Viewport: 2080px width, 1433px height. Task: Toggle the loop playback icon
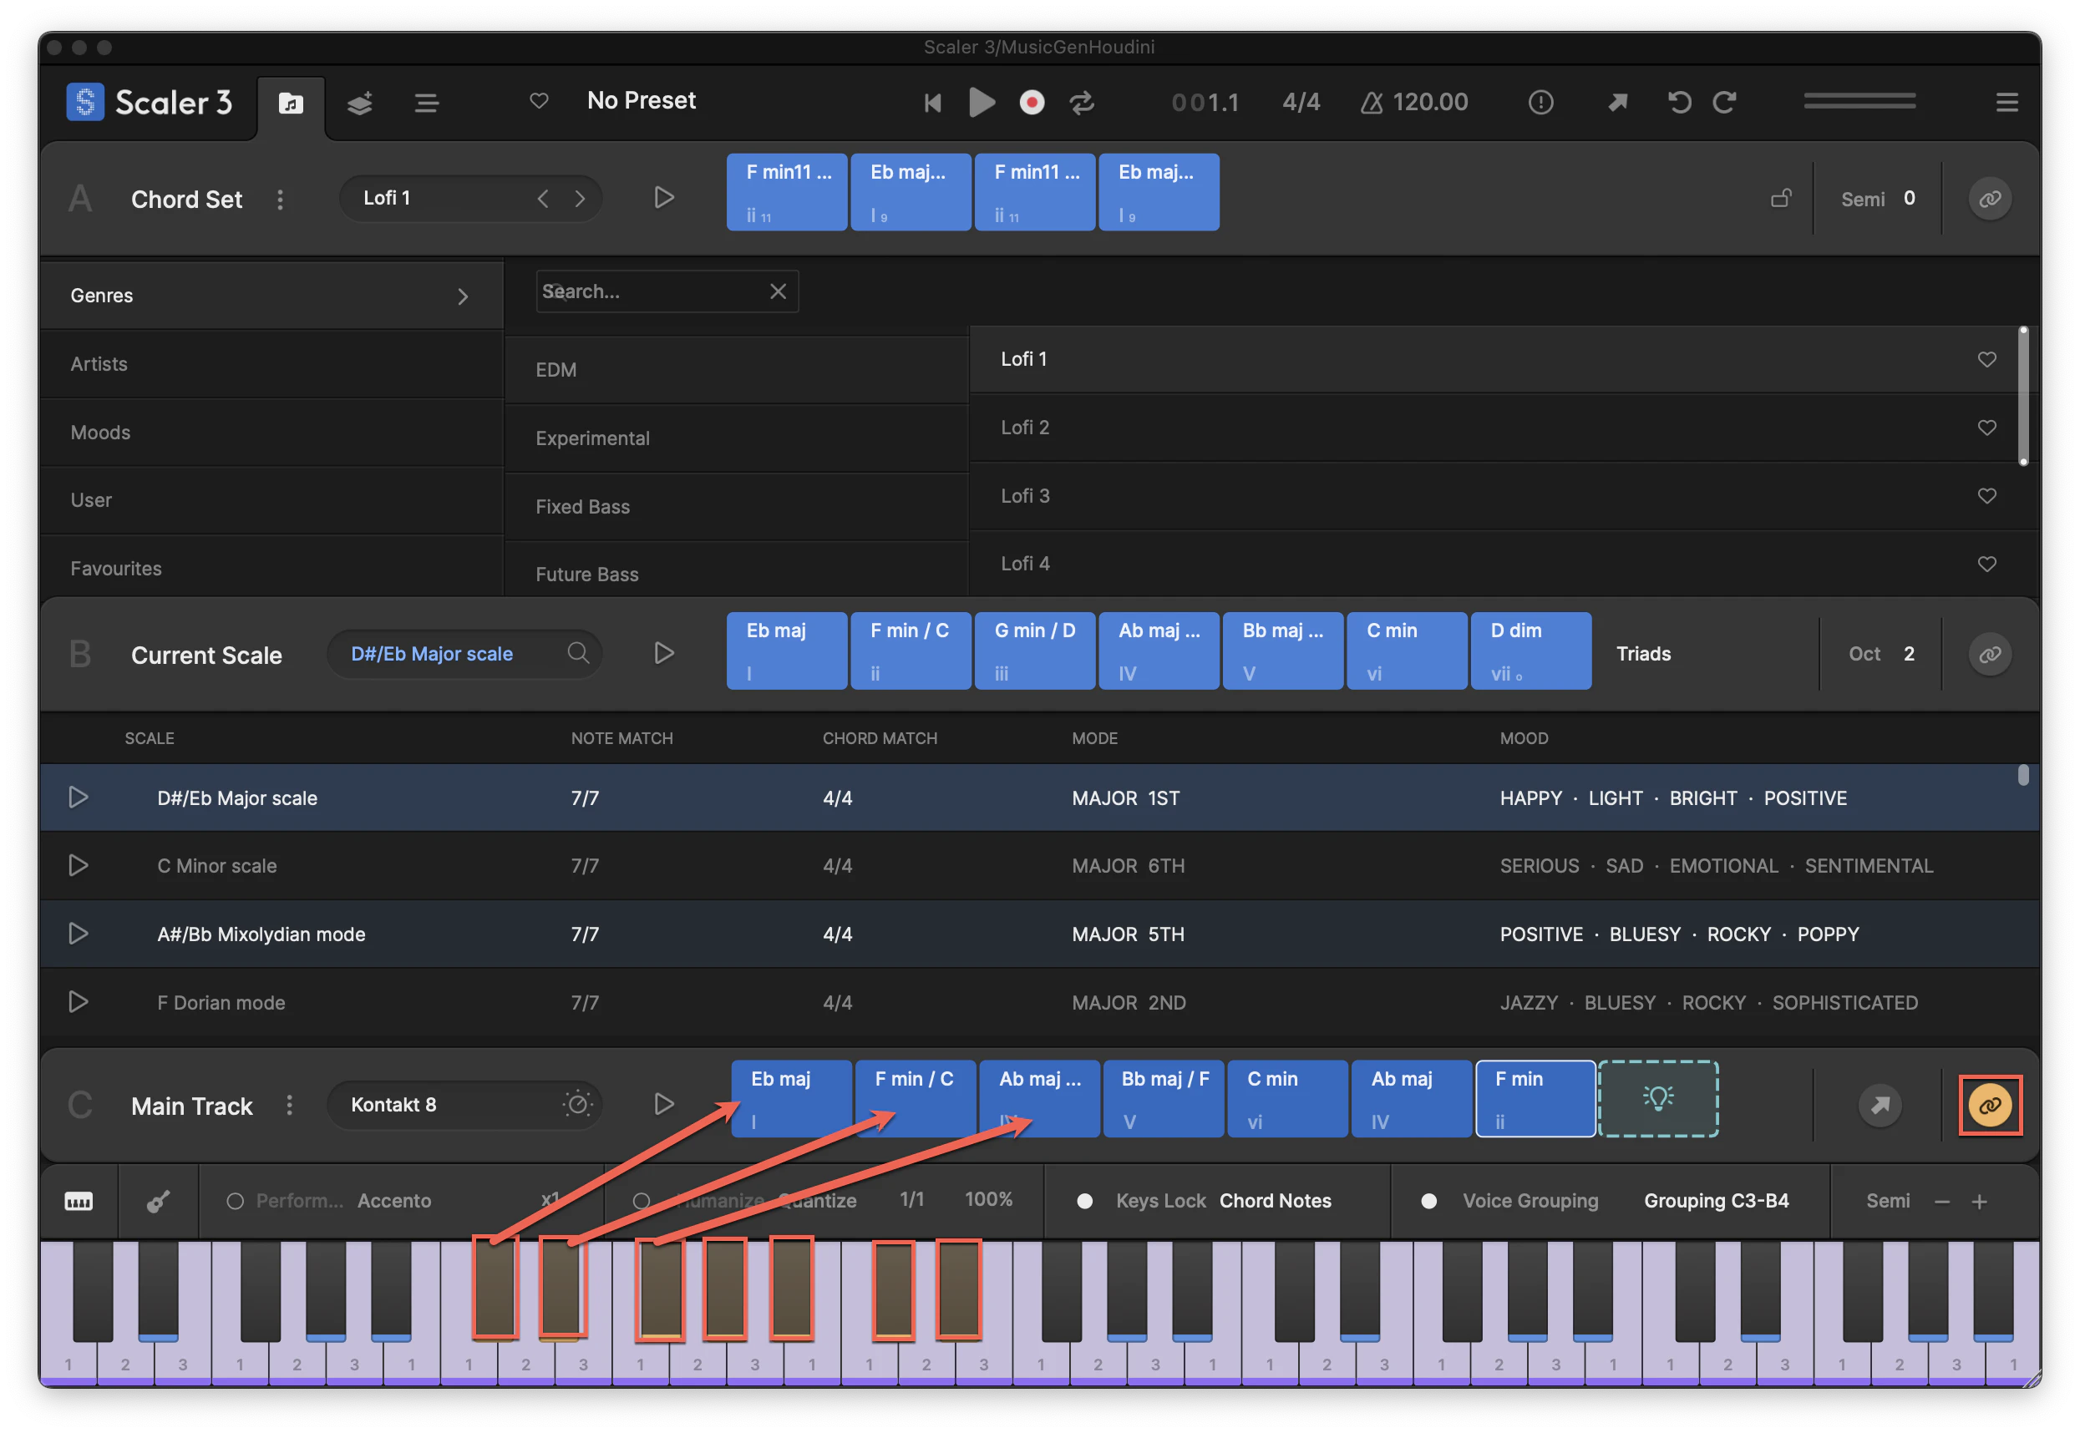coord(1083,103)
